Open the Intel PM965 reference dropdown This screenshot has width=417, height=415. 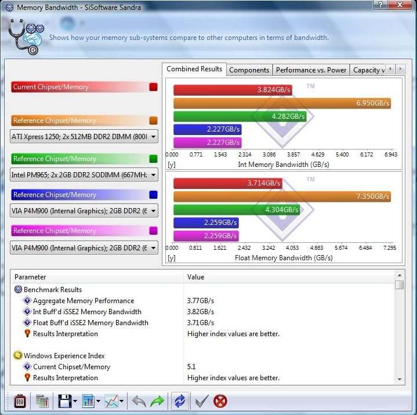click(153, 174)
